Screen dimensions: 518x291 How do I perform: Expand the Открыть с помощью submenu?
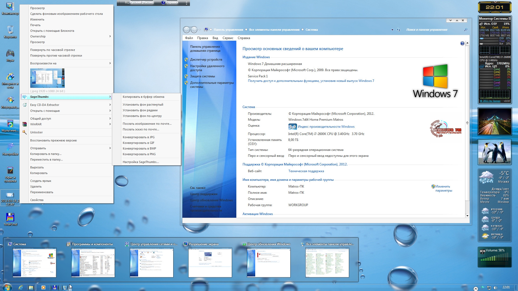[67, 111]
